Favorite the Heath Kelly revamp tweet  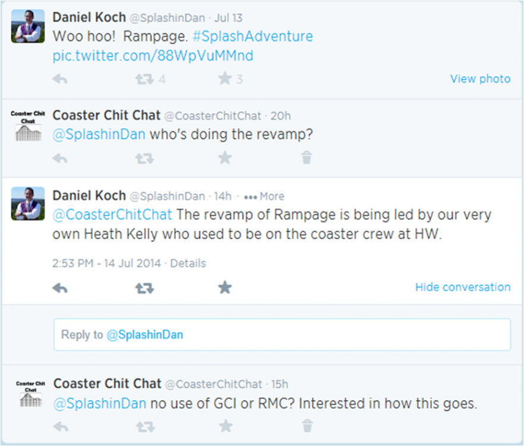click(225, 288)
